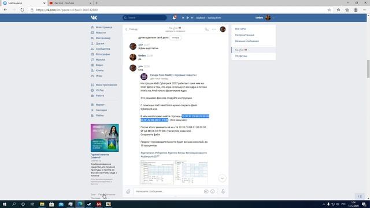Viewport: 370px width, 208px height.
Task: Open the Windows Start menu
Action: pyautogui.click(x=5, y=204)
